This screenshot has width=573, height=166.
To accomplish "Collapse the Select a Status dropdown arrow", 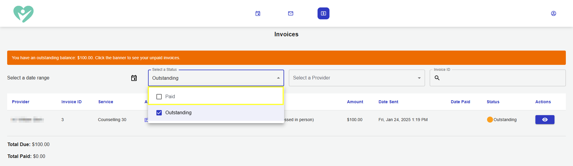I will tap(278, 78).
